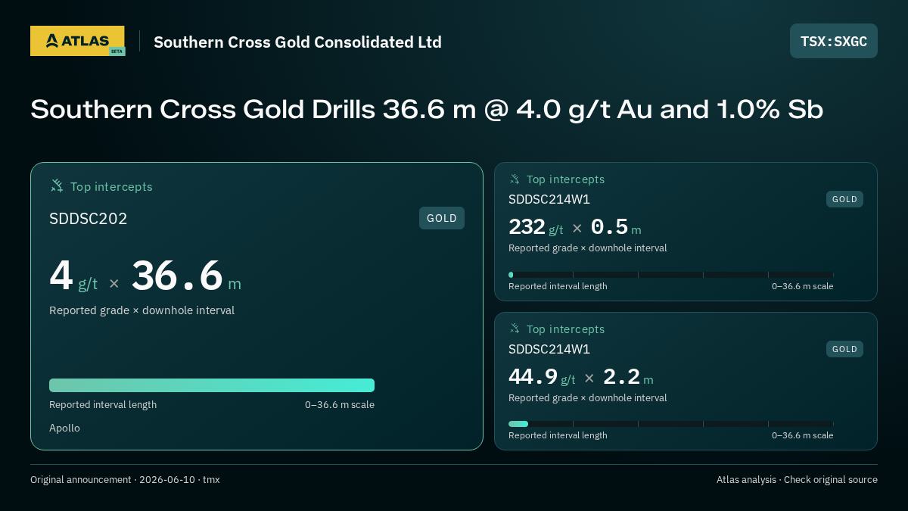Click SDDSC214W1 label in 44.9 g/t card
Screen dimensions: 908x511
click(x=549, y=349)
